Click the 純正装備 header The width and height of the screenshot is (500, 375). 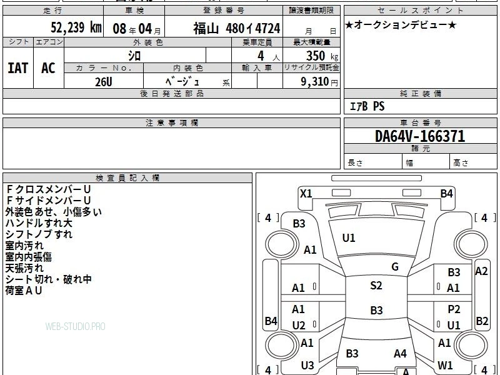coord(420,94)
